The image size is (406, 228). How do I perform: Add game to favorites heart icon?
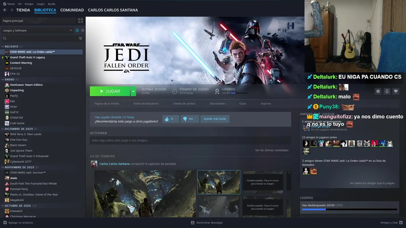(x=396, y=91)
